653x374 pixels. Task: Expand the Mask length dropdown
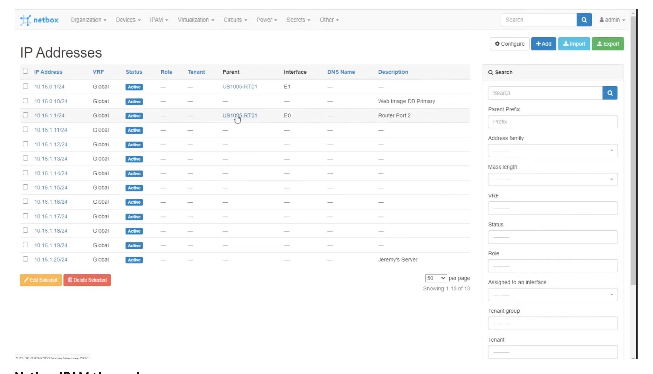(552, 180)
